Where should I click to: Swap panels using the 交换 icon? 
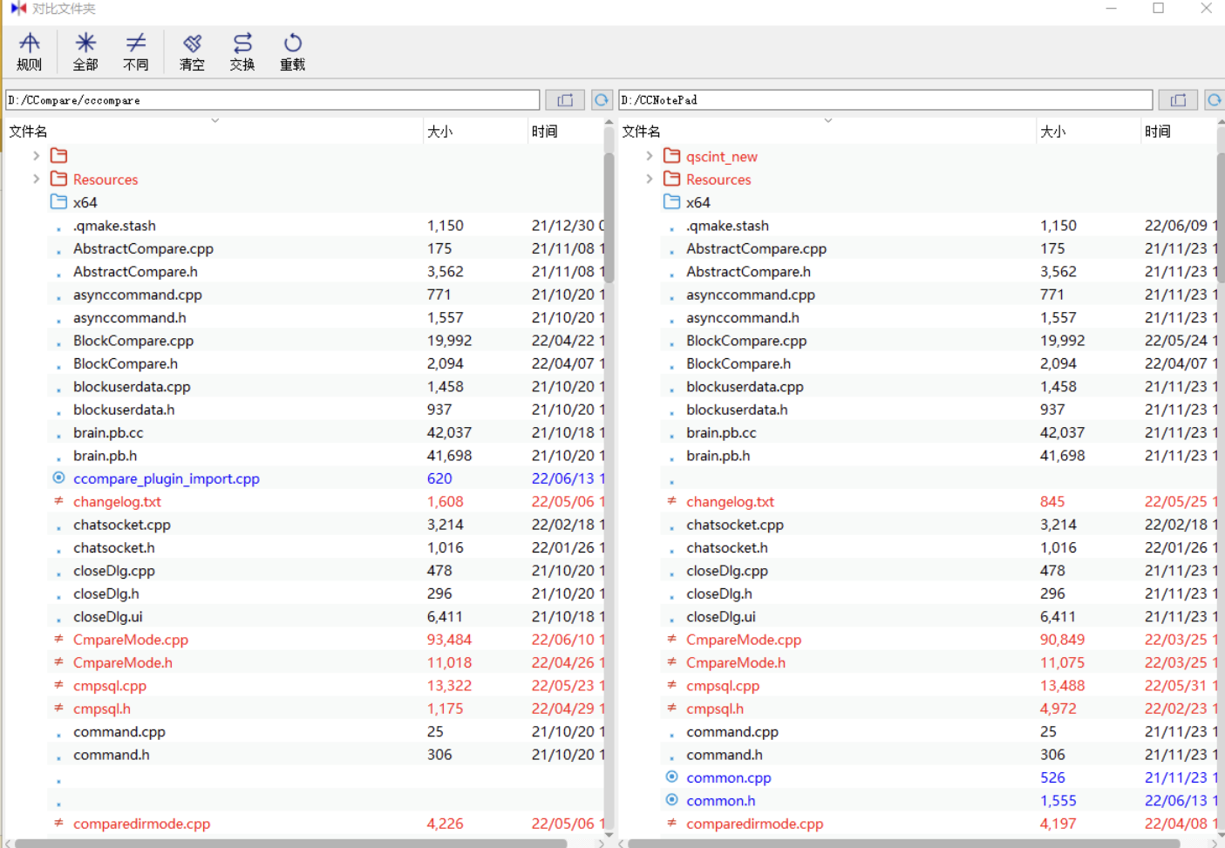(242, 50)
